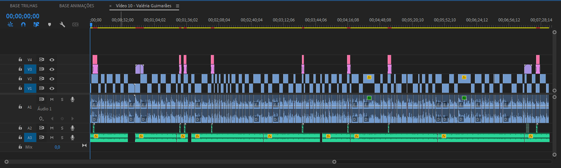The width and height of the screenshot is (561, 168).
Task: Hide V2 track output eye
Action: click(52, 78)
